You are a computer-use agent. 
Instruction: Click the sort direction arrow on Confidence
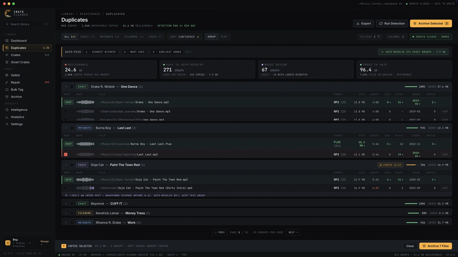click(x=198, y=37)
